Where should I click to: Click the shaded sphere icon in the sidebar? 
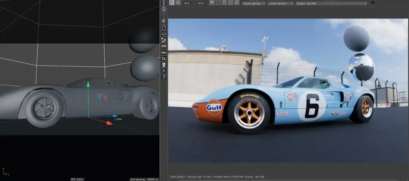(x=164, y=21)
